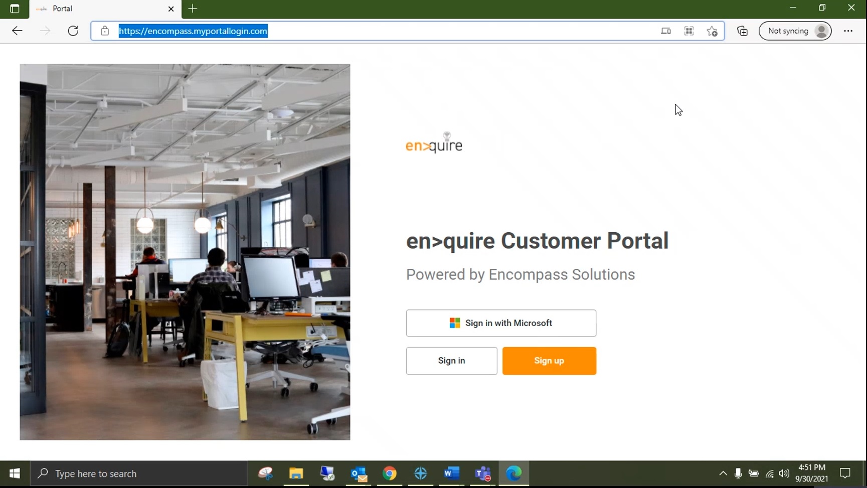Open a new tab with the plus button
Image resolution: width=867 pixels, height=488 pixels.
193,9
